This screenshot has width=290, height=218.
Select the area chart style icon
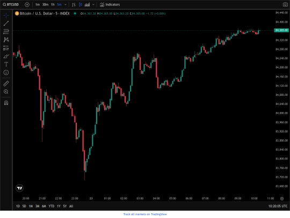point(87,5)
